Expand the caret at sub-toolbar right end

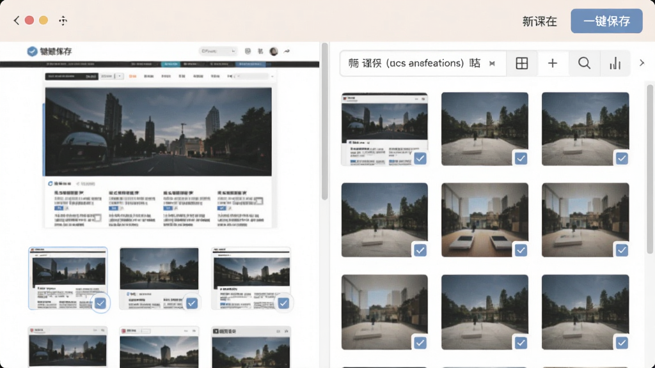272,77
